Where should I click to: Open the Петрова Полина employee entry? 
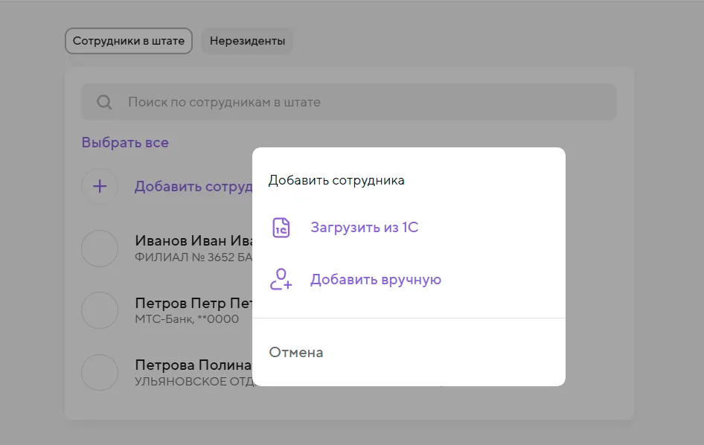click(193, 365)
